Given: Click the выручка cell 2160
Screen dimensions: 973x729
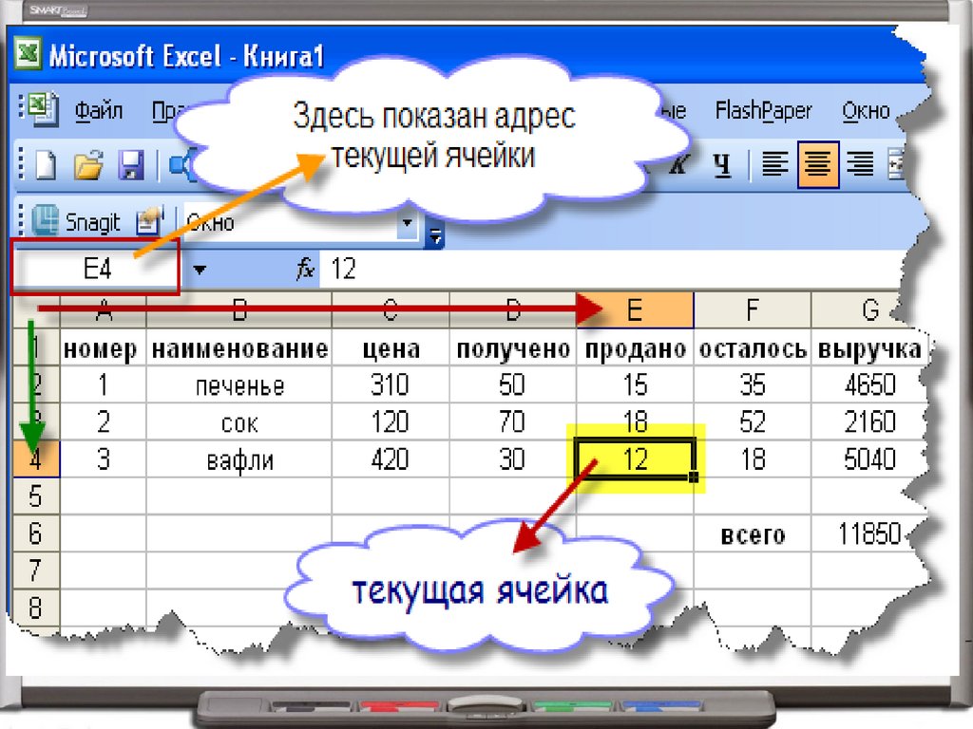Looking at the screenshot, I should (869, 422).
